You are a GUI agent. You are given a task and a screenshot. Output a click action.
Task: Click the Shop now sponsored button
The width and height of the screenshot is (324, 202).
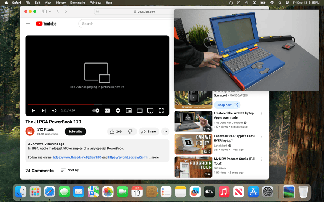227,105
